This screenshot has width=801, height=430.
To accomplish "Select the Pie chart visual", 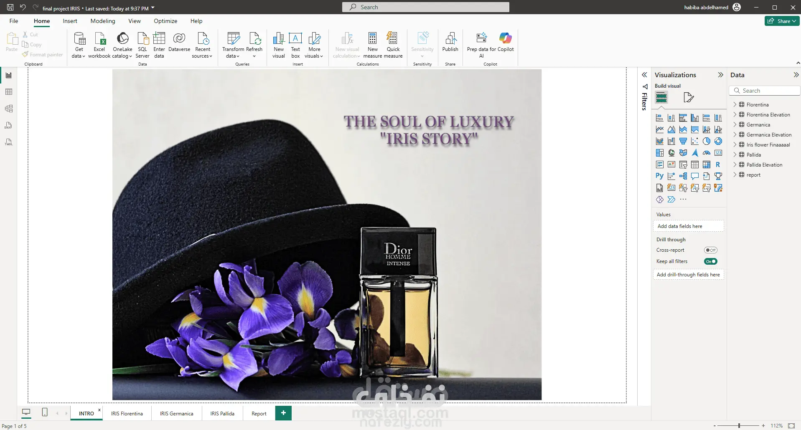I will click(706, 141).
